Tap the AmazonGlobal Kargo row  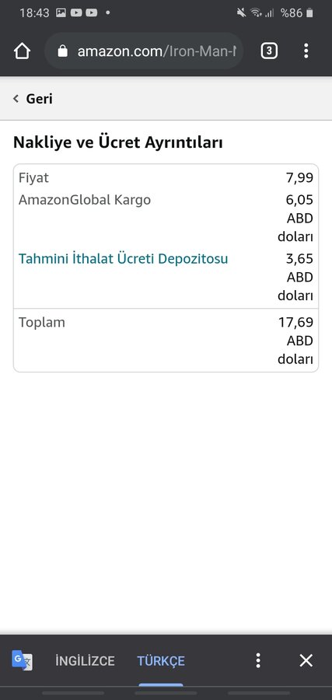(166, 219)
